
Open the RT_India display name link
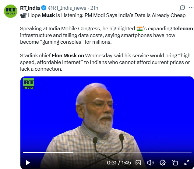(30, 8)
